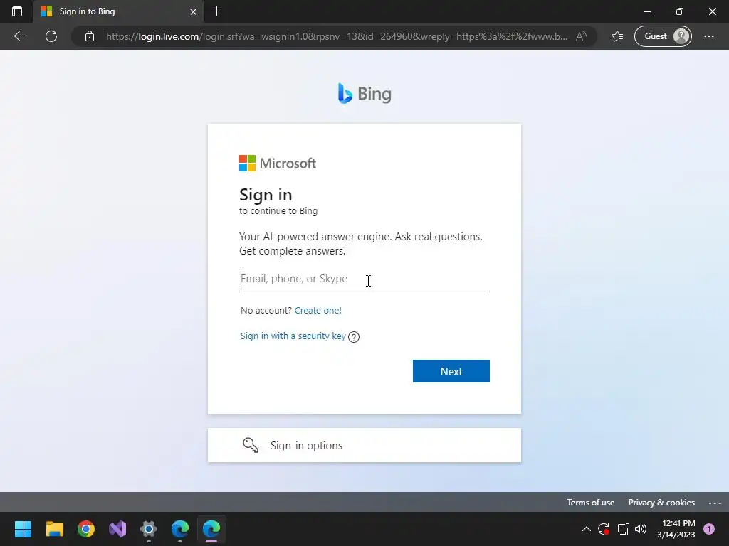Open the volume speaker icon

point(641,529)
